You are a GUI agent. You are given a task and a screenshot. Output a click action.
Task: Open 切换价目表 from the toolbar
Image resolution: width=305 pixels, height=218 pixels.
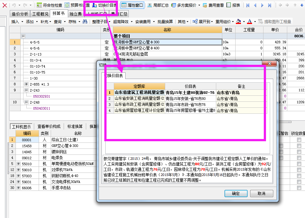click(104, 5)
